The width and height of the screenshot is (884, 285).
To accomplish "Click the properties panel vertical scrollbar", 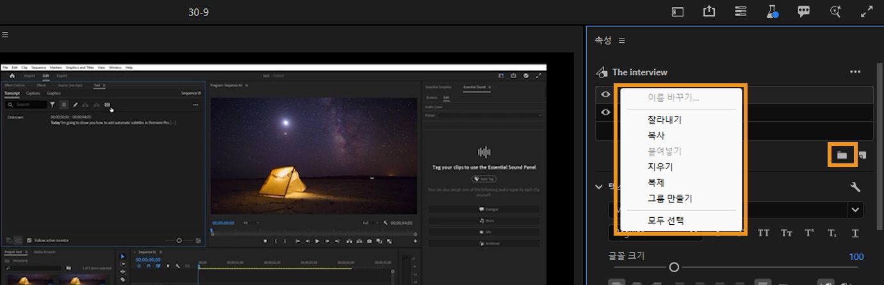I will [x=880, y=147].
